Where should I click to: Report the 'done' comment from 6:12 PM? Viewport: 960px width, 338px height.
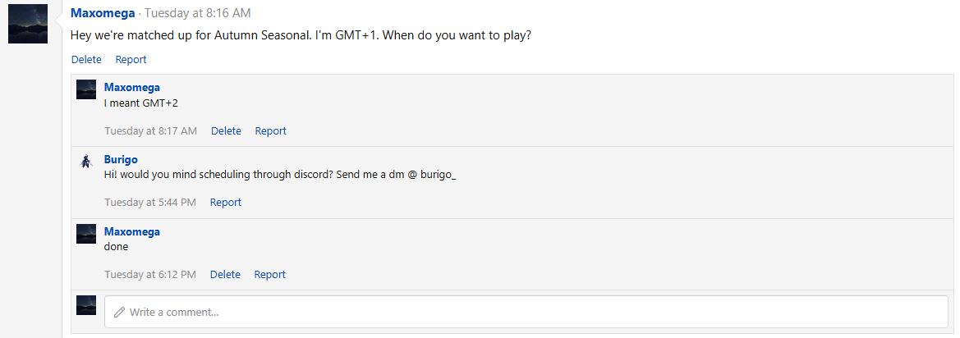(269, 274)
